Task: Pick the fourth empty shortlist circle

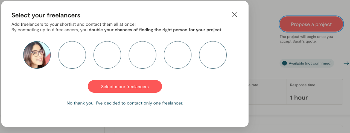Action: pos(178,55)
